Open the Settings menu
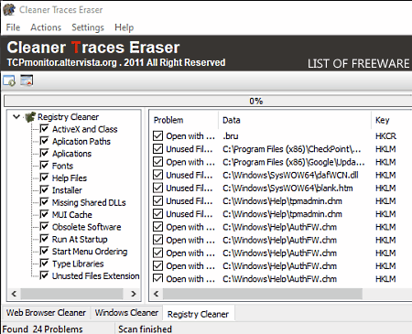The width and height of the screenshot is (412, 334). tap(88, 27)
